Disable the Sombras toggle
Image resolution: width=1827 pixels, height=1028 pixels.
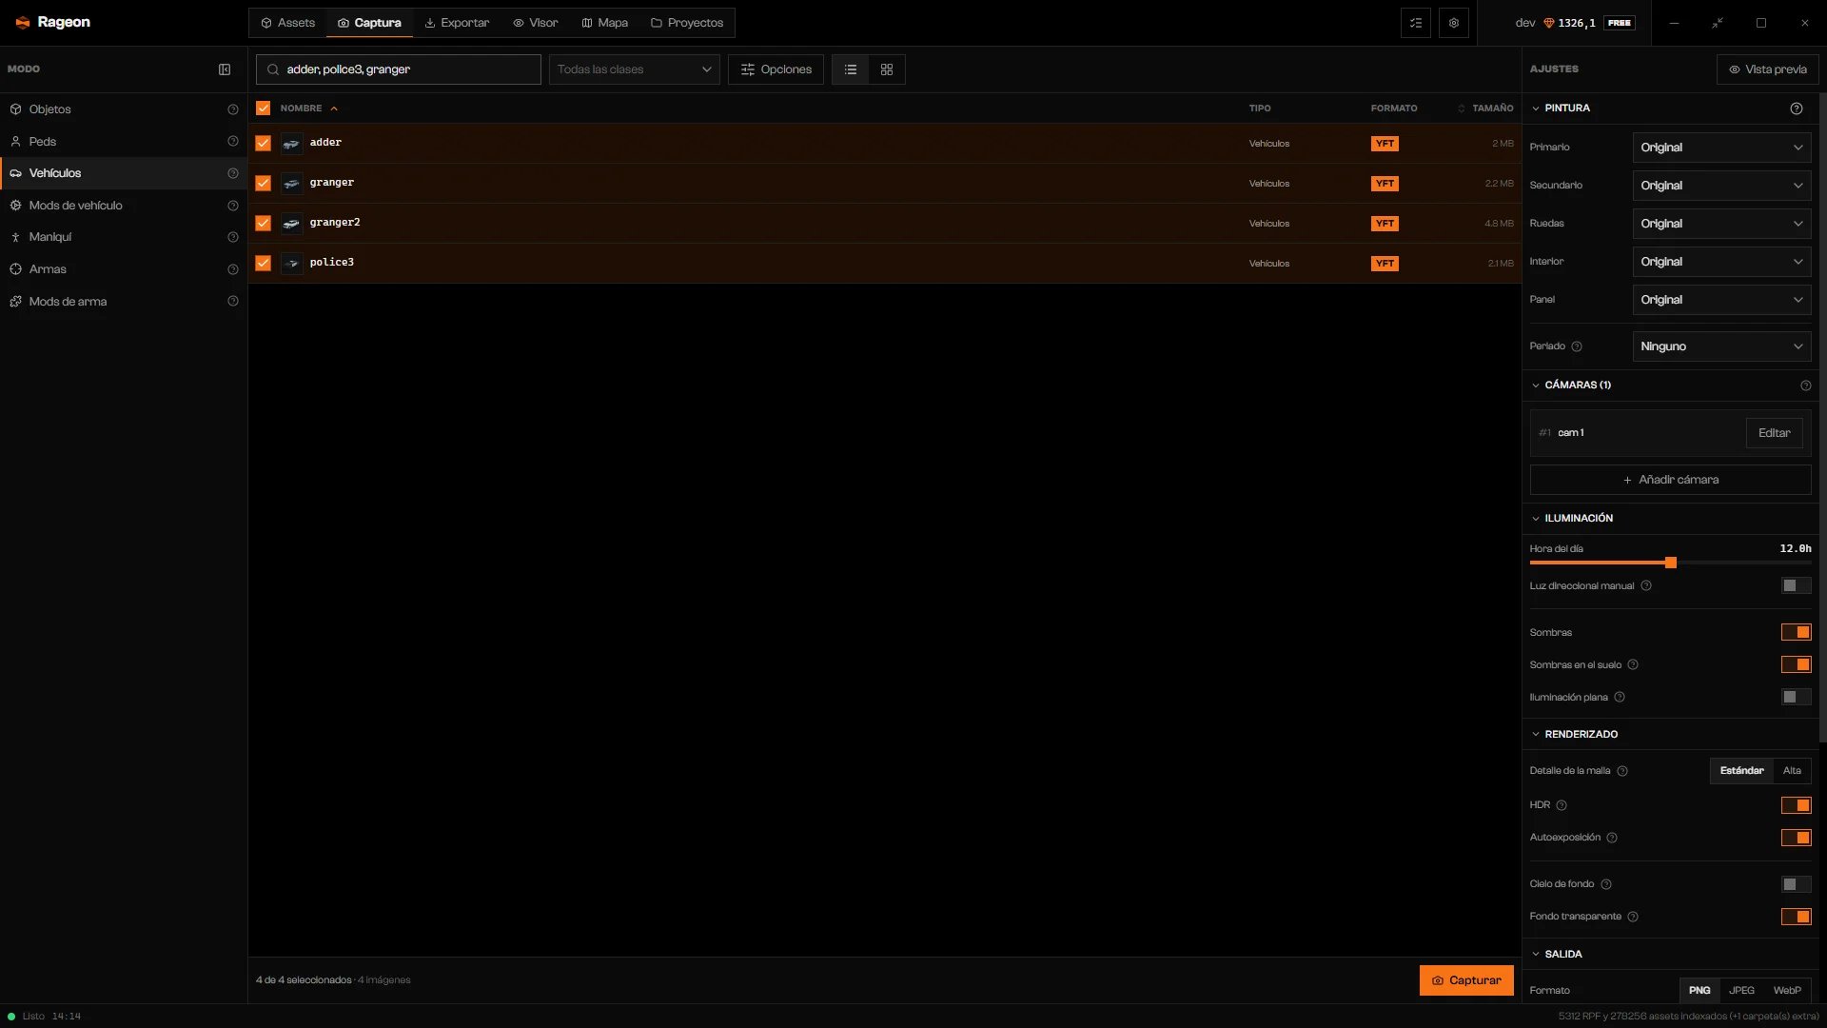(x=1797, y=633)
